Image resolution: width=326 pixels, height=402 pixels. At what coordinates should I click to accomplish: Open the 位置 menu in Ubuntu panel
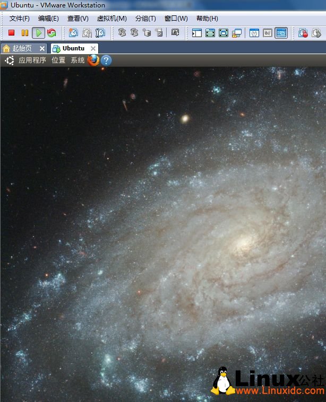click(58, 60)
